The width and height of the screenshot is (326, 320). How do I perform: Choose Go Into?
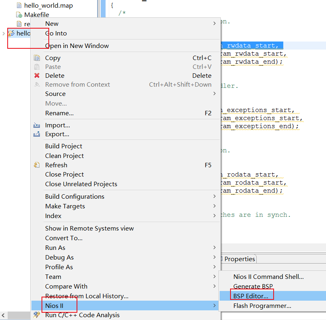[126, 33]
